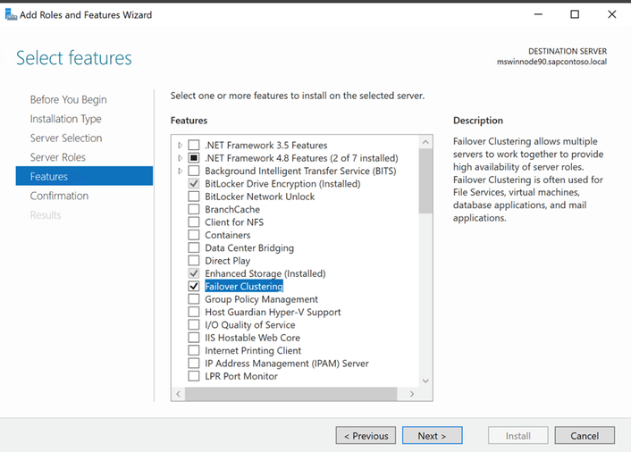The width and height of the screenshot is (631, 452).
Task: Enable IP Address Management (IPAM) Server checkbox
Action: [x=194, y=364]
